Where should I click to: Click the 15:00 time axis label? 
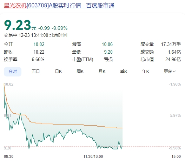[176, 156]
